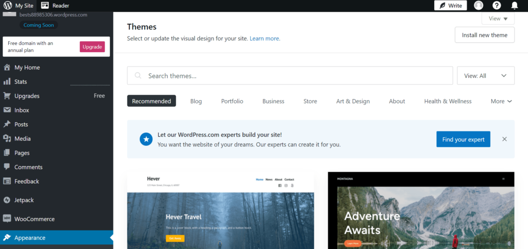Click the blue star expert icon

(146, 139)
